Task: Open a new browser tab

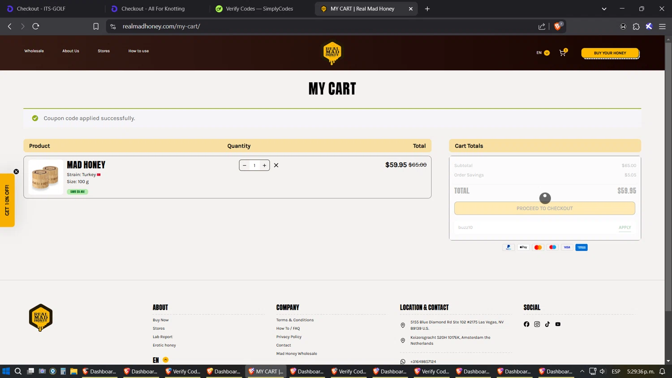Action: (x=427, y=9)
